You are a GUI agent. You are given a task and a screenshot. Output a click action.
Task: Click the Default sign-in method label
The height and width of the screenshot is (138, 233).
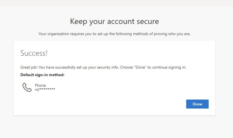tap(42, 75)
